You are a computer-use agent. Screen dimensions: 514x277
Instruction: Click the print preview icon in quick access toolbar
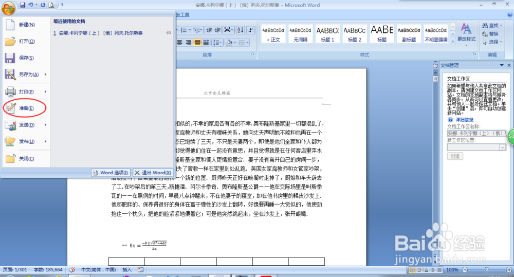coord(51,5)
